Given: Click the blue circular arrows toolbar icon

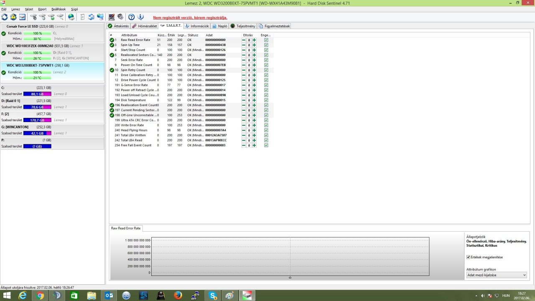Looking at the screenshot, I should [x=91, y=17].
